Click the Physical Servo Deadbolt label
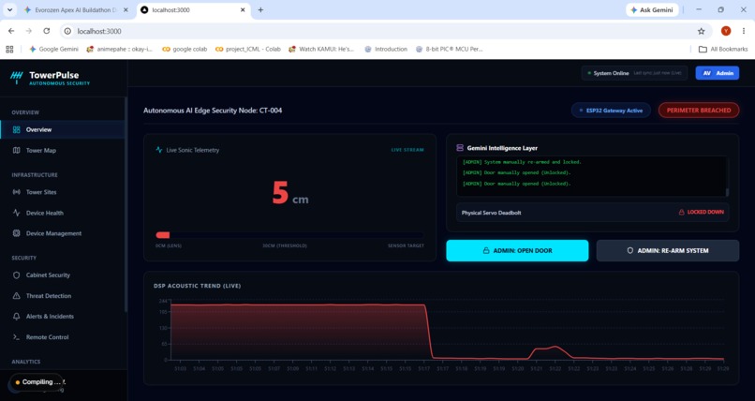Screen dimensions: 755x401 pos(491,213)
